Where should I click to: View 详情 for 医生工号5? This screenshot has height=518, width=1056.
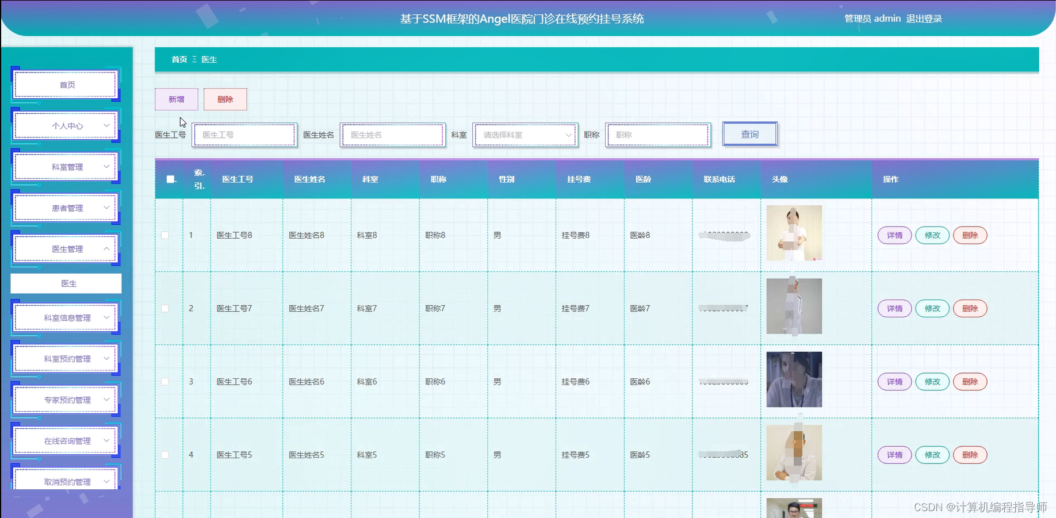894,455
